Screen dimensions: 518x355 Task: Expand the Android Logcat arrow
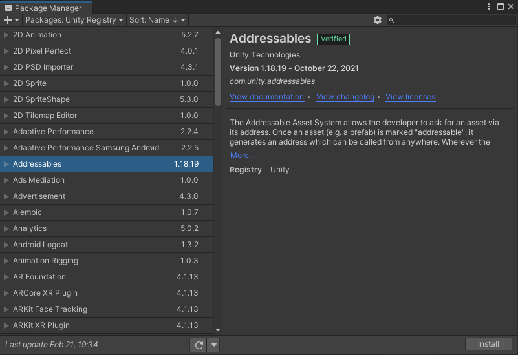click(x=6, y=245)
